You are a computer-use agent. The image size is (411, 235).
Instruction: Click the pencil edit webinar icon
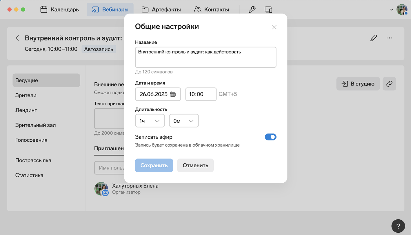(374, 38)
